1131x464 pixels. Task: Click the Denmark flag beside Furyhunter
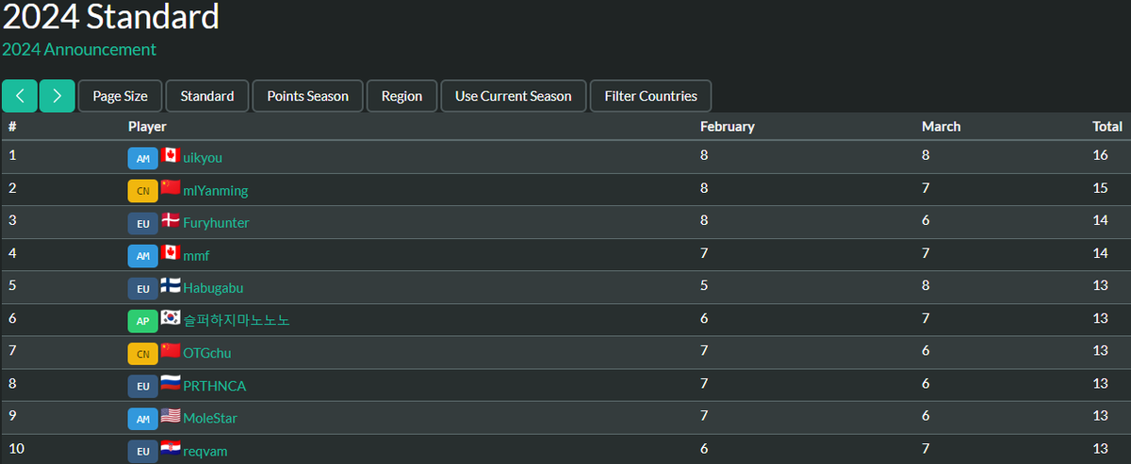pyautogui.click(x=170, y=220)
